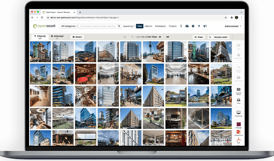274x161 pixels.
Task: Export selection to InDesign
Action: 238,125
